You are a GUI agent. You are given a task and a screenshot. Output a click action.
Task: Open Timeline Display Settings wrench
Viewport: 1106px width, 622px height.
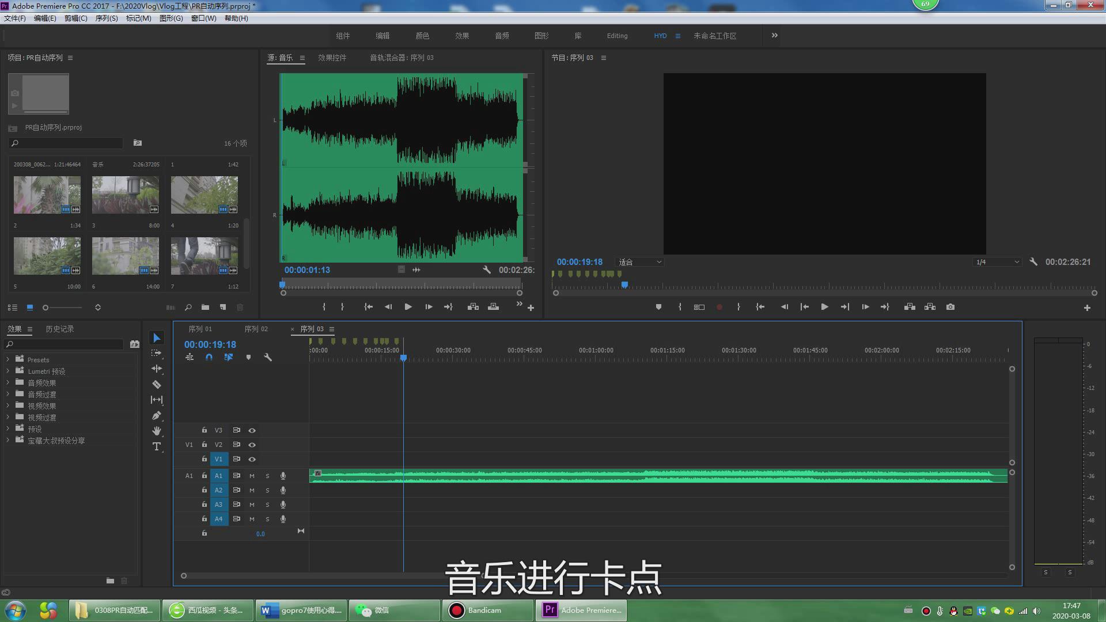(268, 357)
